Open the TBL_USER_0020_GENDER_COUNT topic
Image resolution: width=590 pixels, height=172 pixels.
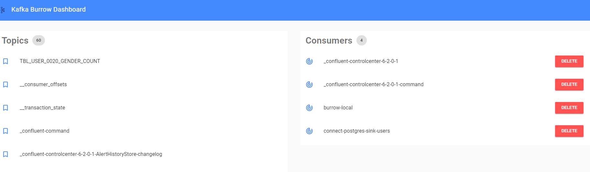(60, 61)
